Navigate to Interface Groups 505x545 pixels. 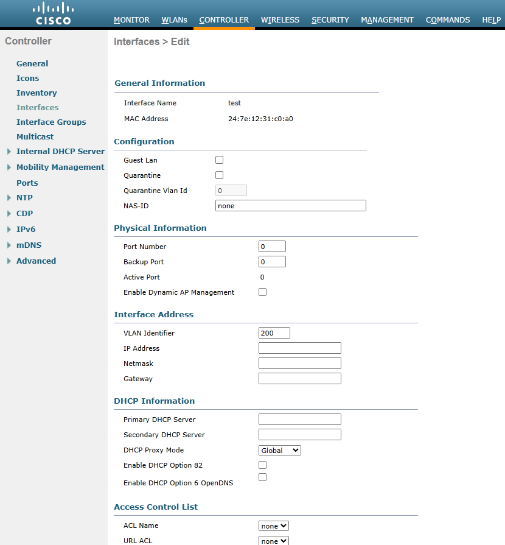(x=51, y=122)
